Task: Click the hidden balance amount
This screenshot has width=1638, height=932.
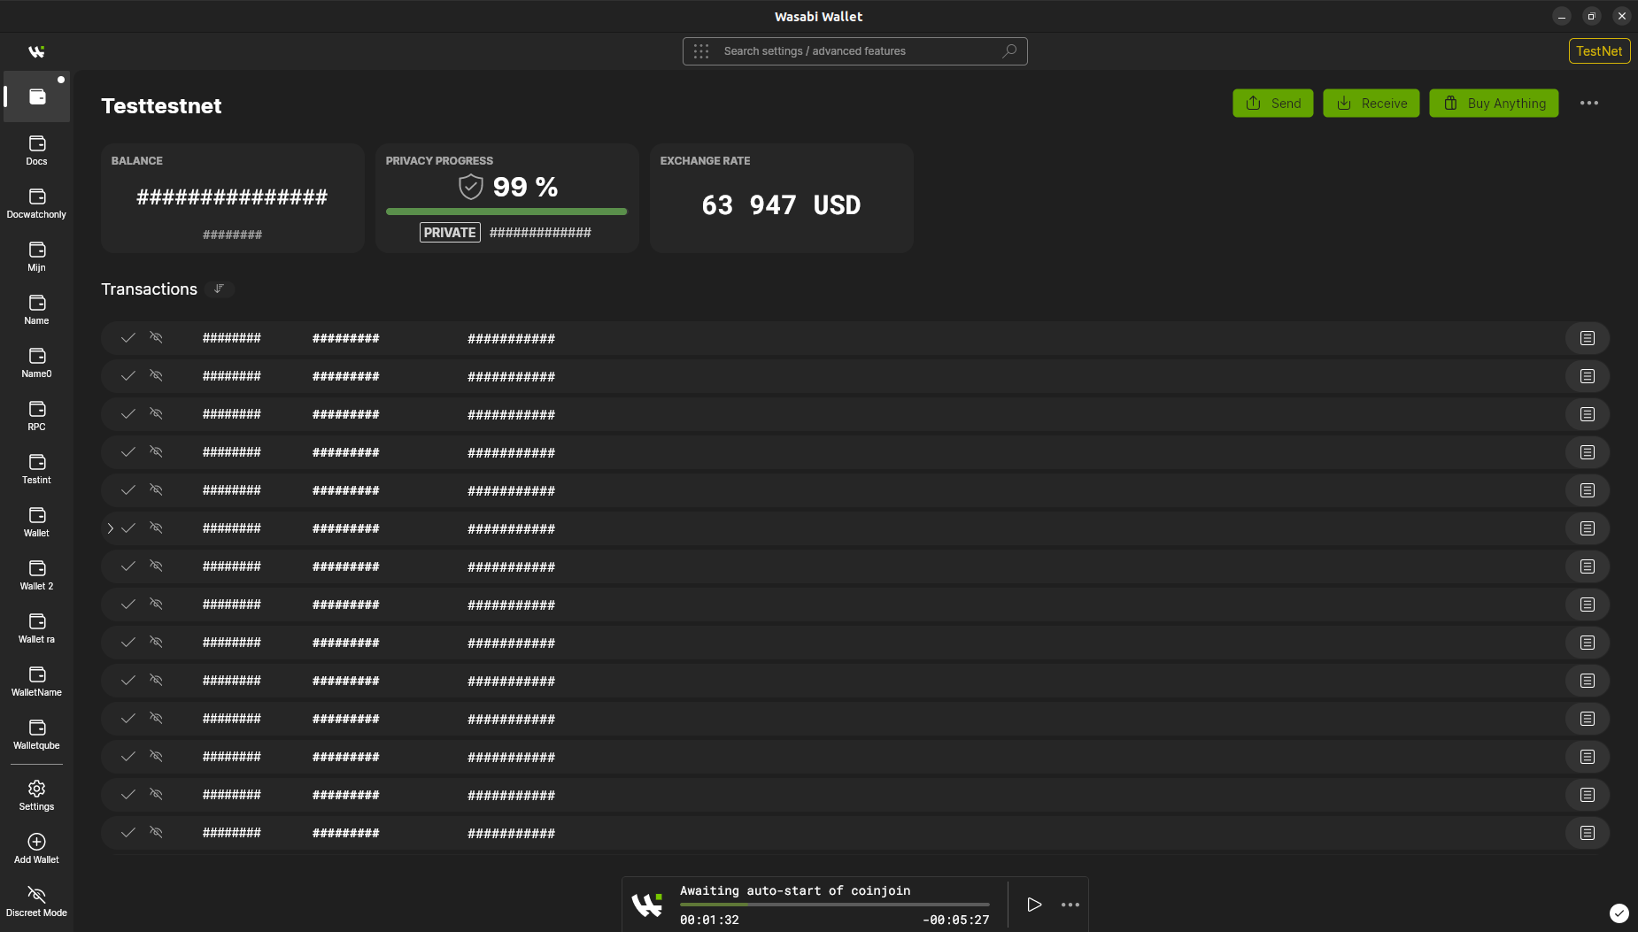Action: (x=232, y=196)
